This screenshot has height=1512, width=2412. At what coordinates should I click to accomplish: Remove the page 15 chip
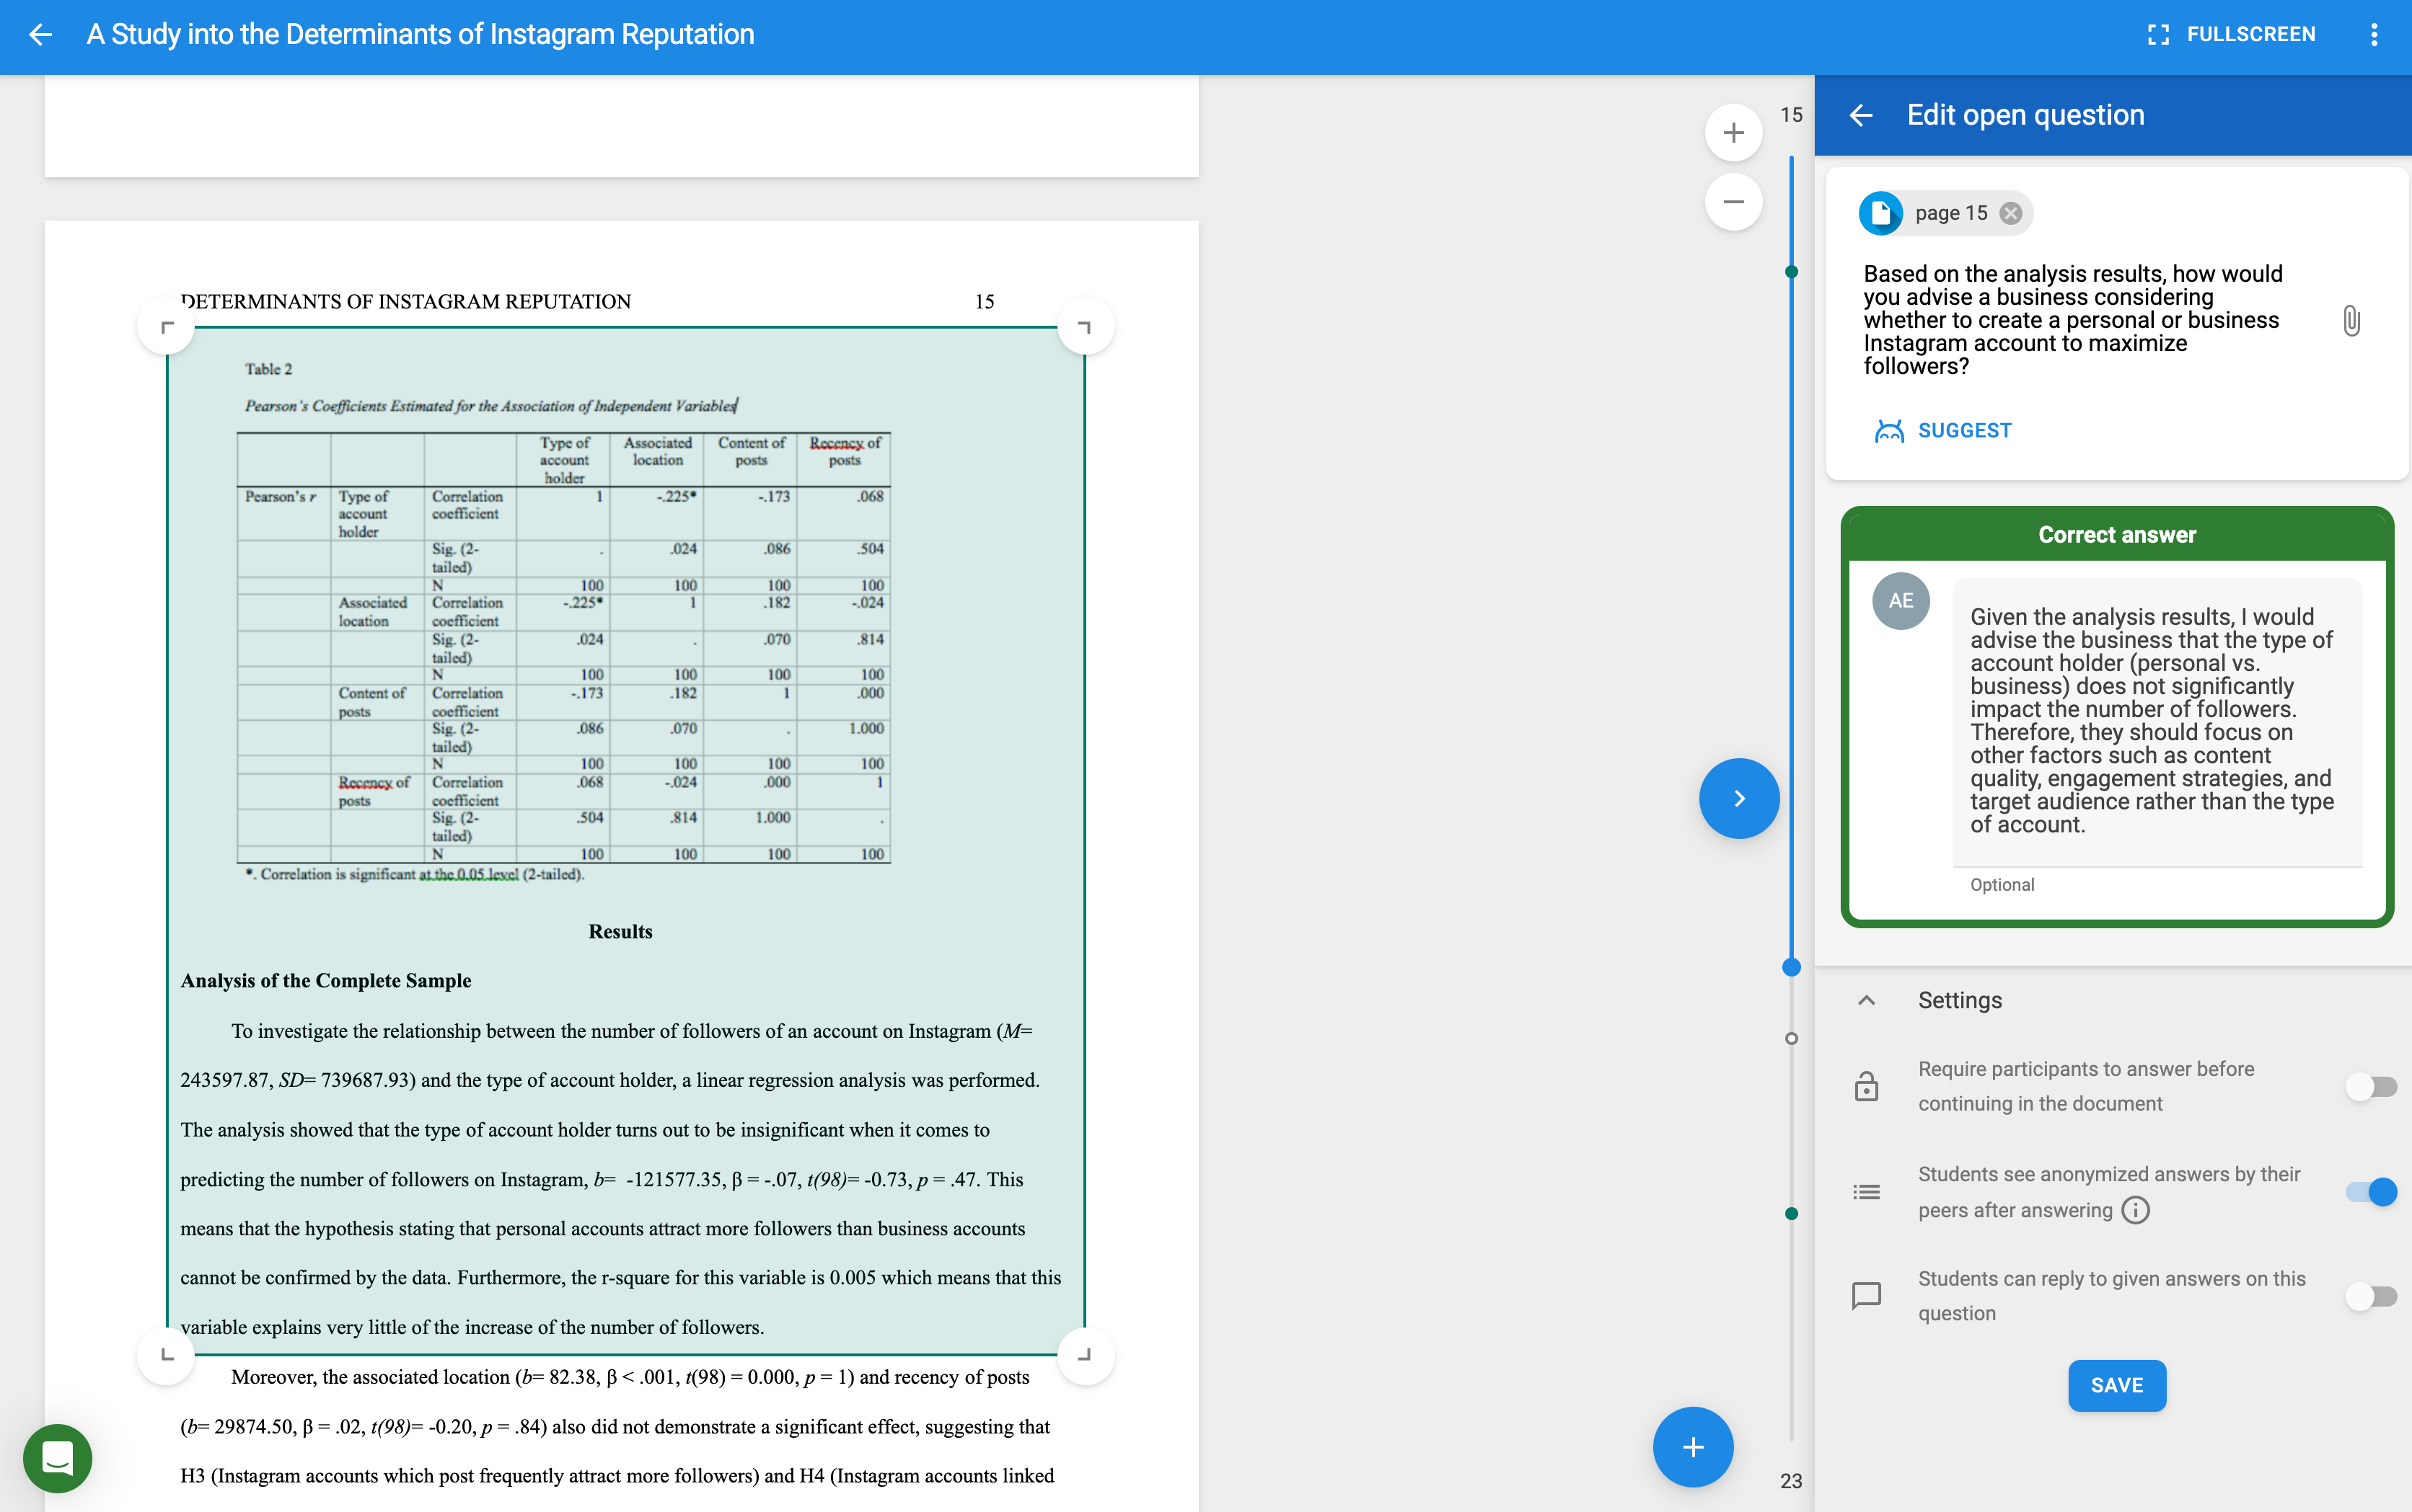pos(2011,213)
